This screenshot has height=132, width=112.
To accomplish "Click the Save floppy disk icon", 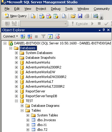I will (80, 16).
